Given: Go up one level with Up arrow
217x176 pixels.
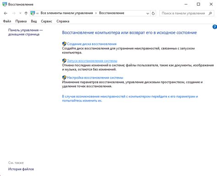Looking at the screenshot, I should [x=26, y=13].
